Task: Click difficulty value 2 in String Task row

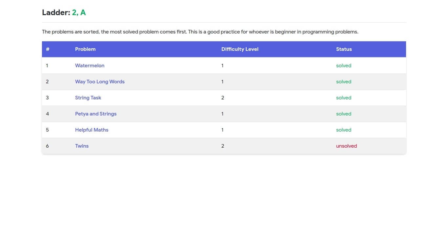Action: [x=223, y=98]
